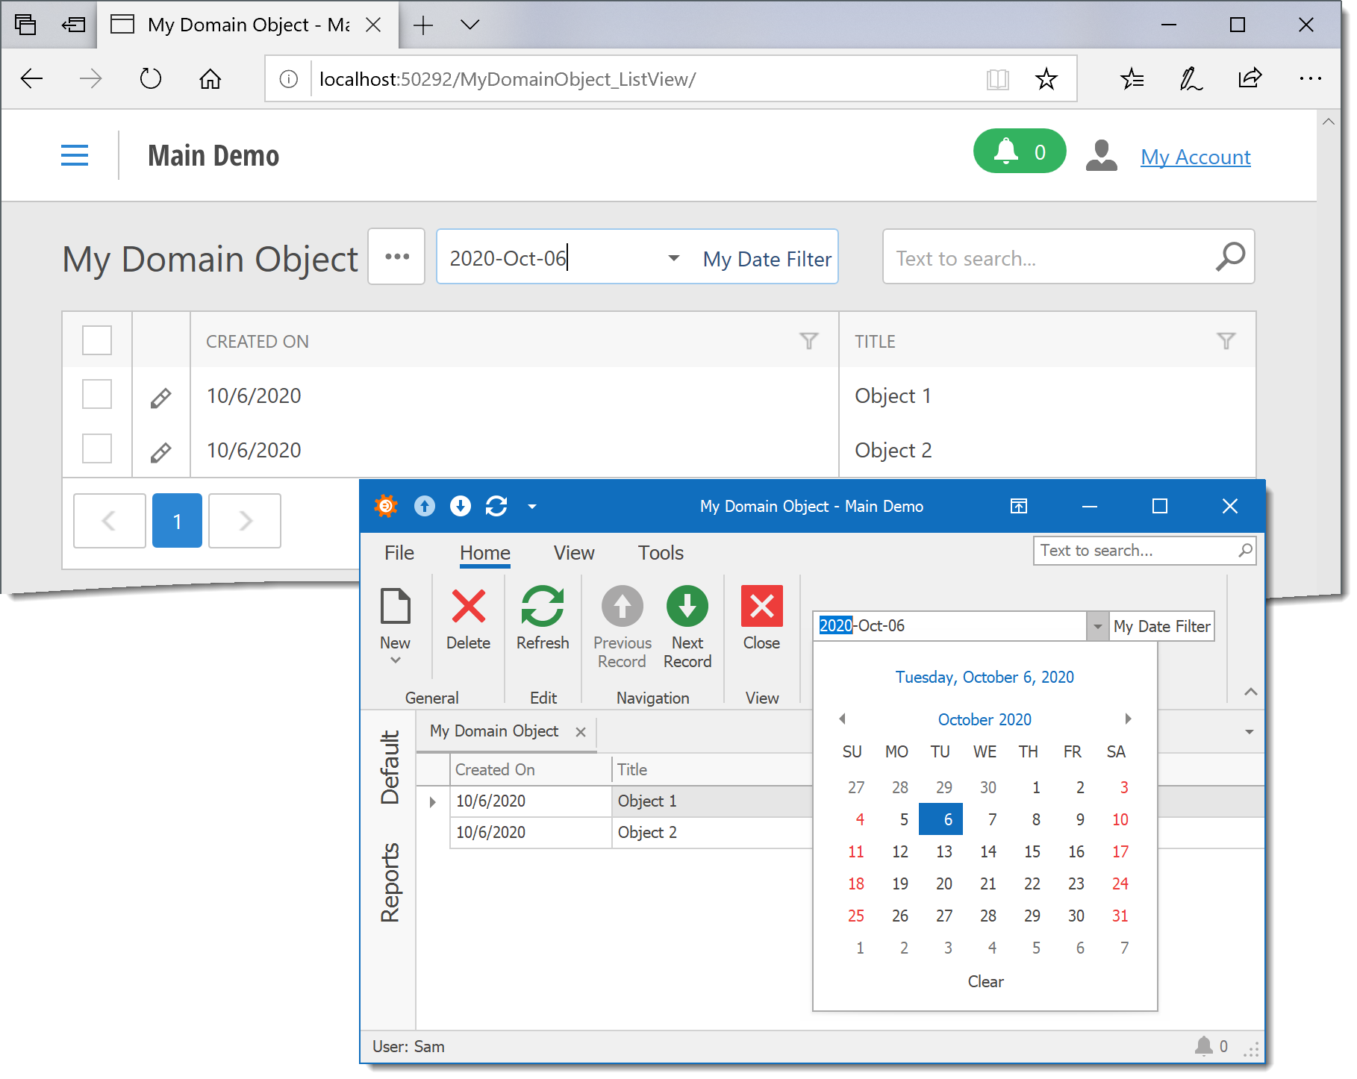The width and height of the screenshot is (1357, 1079).
Task: Click the green notifications bell badge
Action: coord(1019,151)
